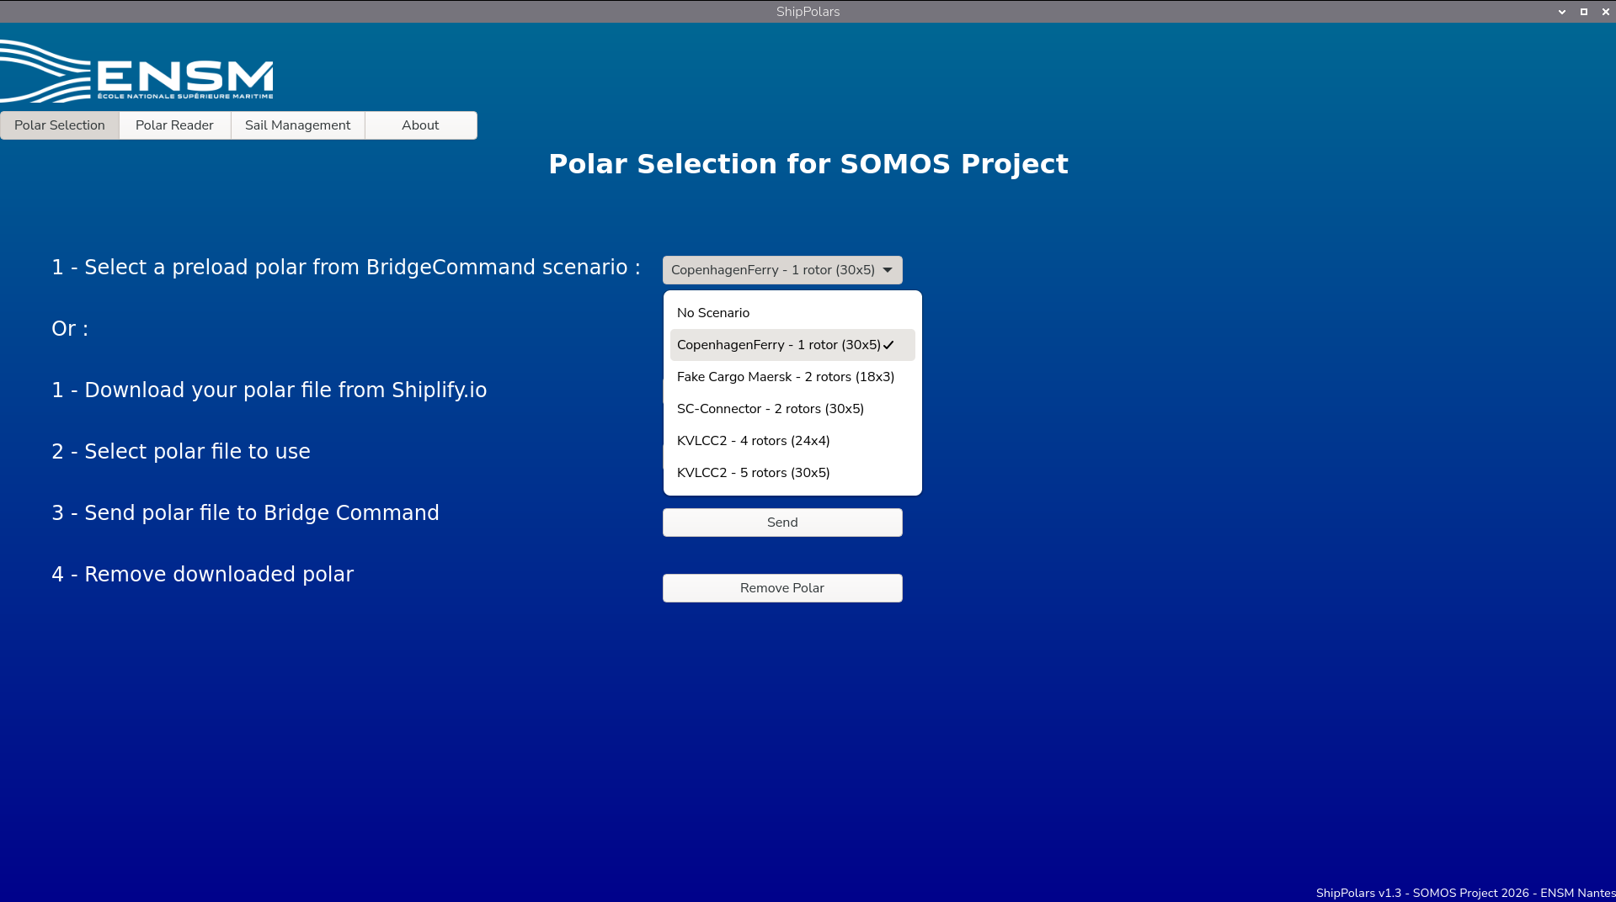Activate the Polar Selection tab

(60, 125)
